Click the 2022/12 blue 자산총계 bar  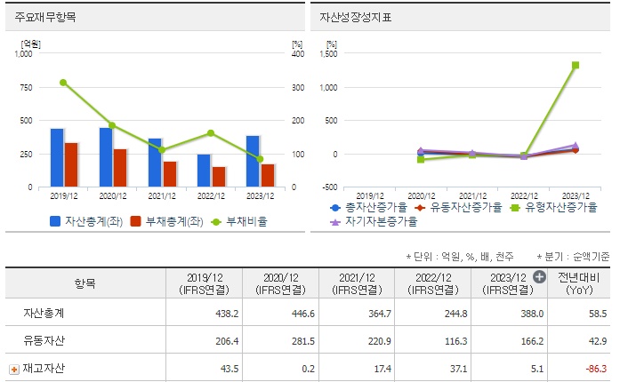(x=204, y=171)
